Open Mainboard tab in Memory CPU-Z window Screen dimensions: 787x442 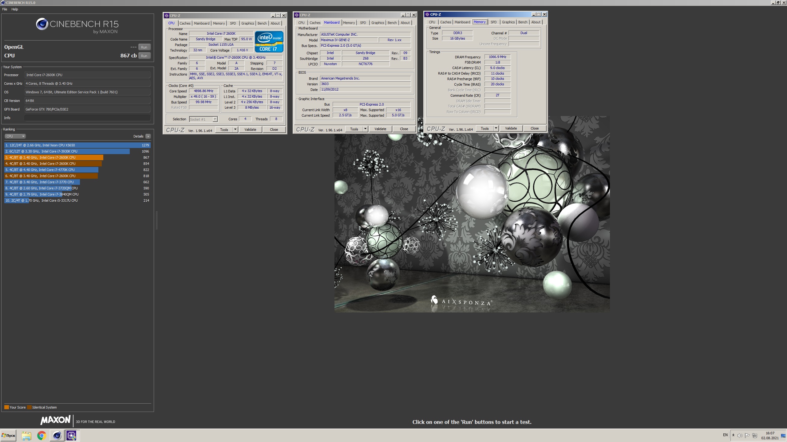(x=462, y=22)
